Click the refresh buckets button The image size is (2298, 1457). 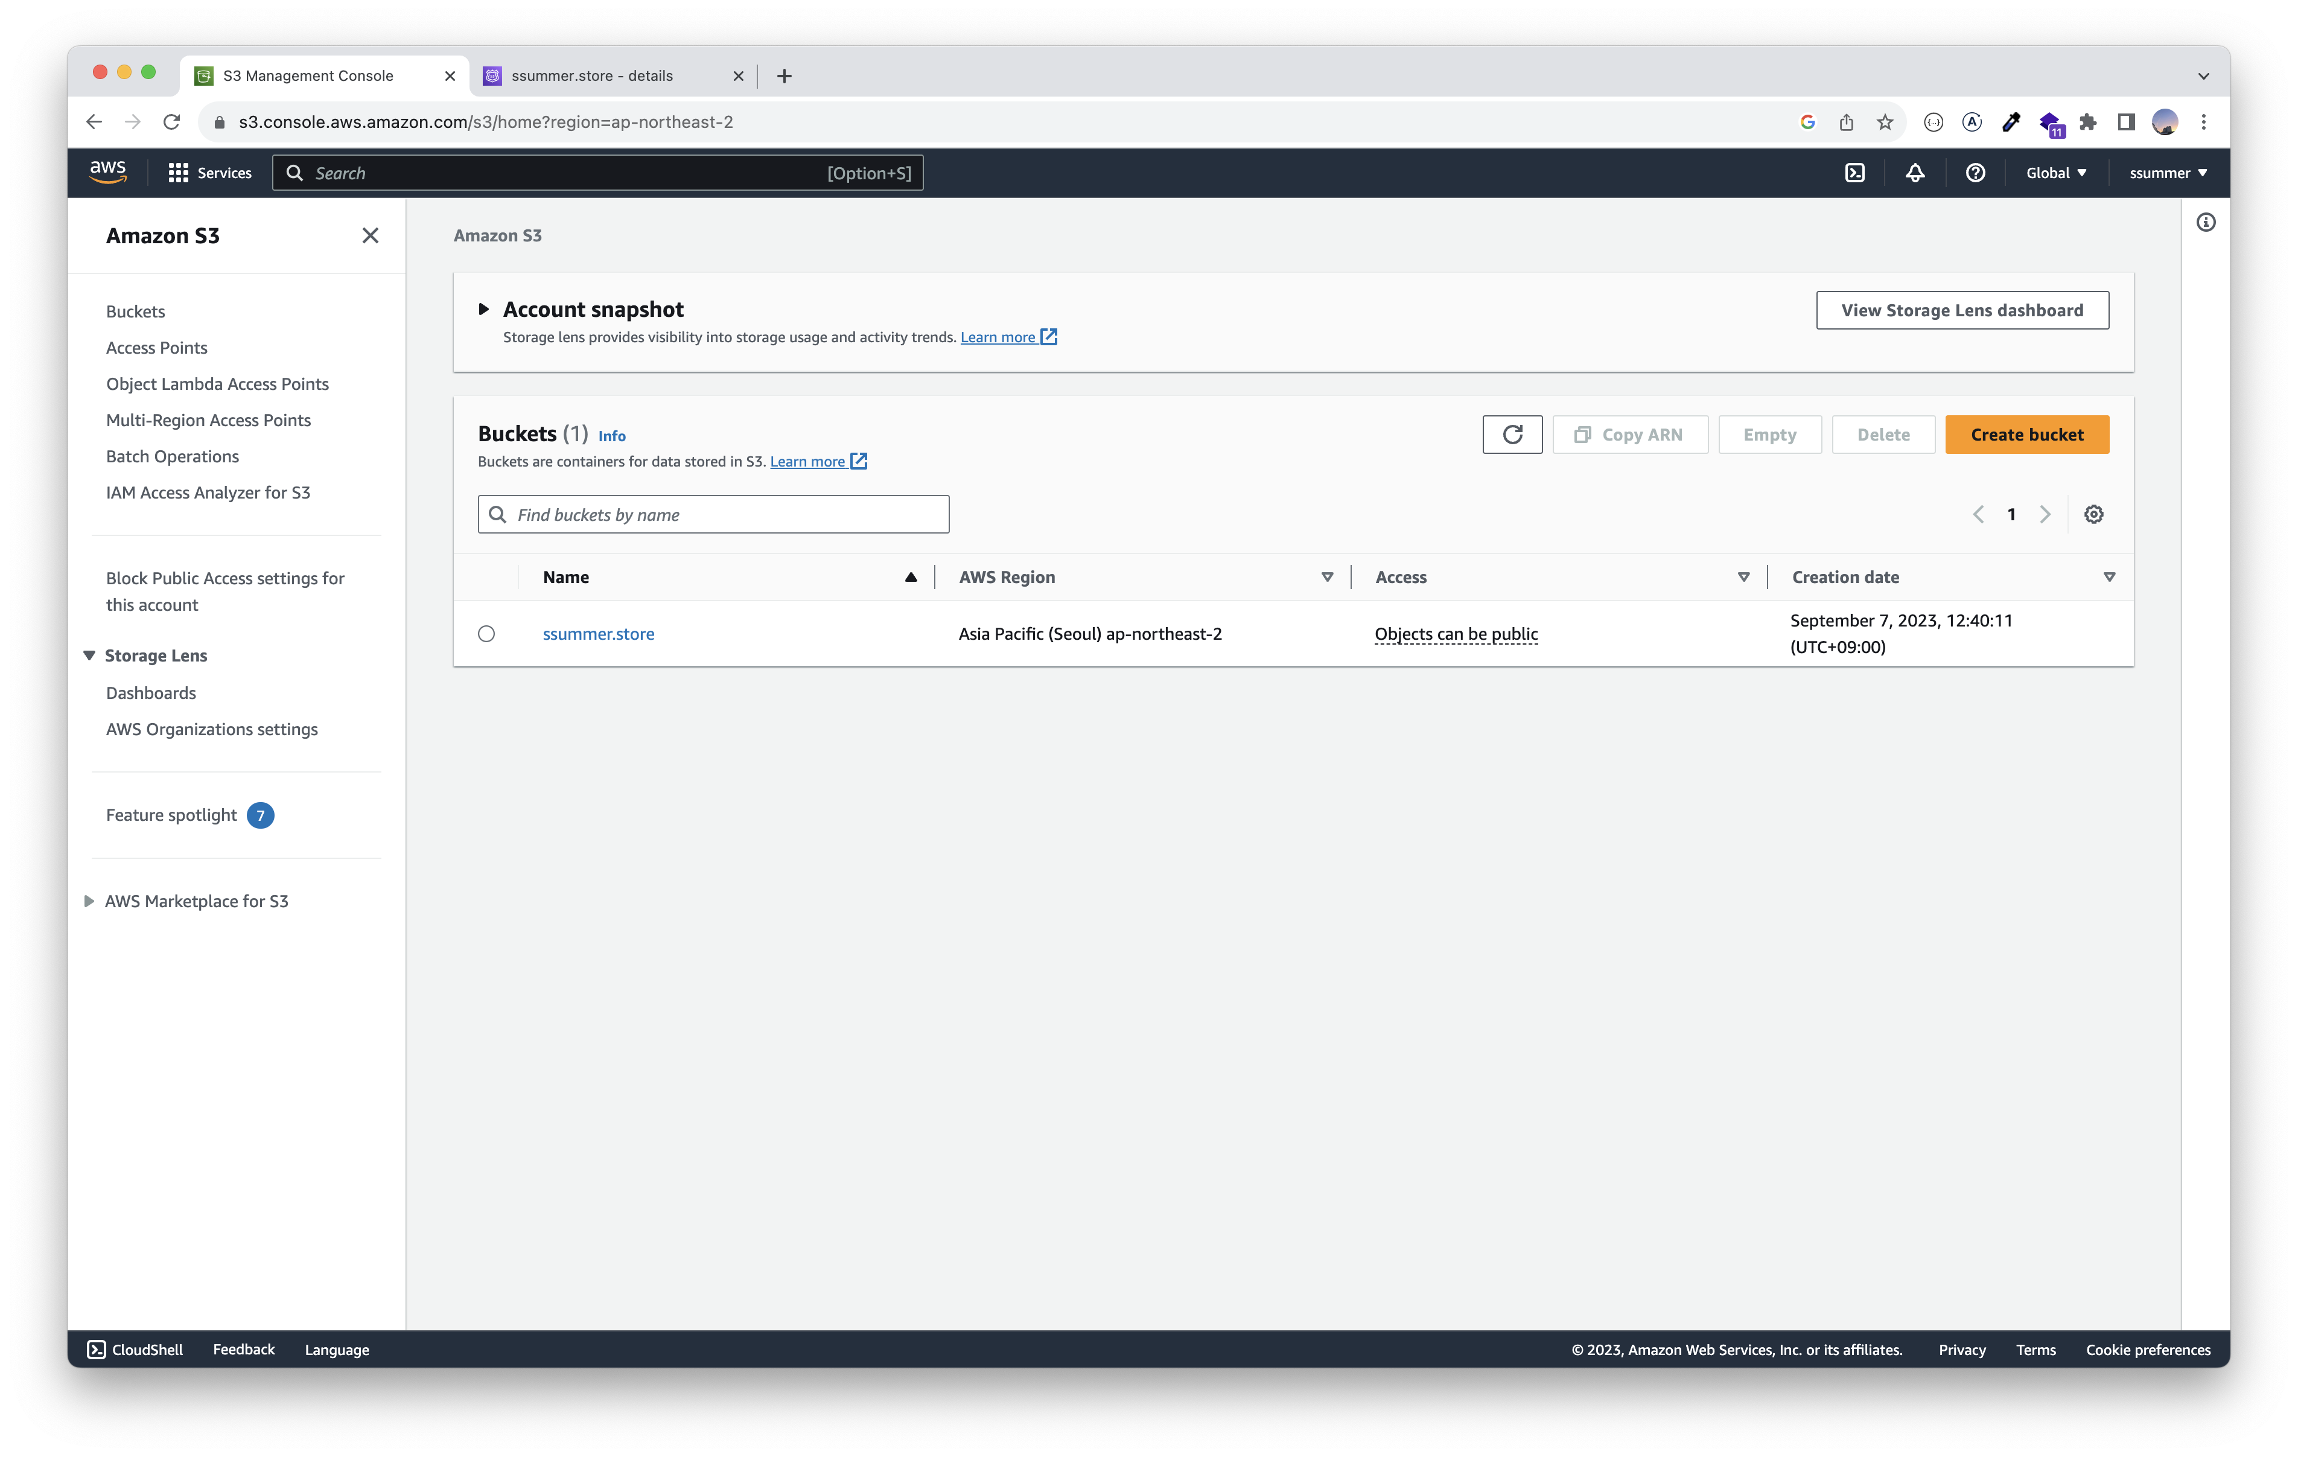1512,435
